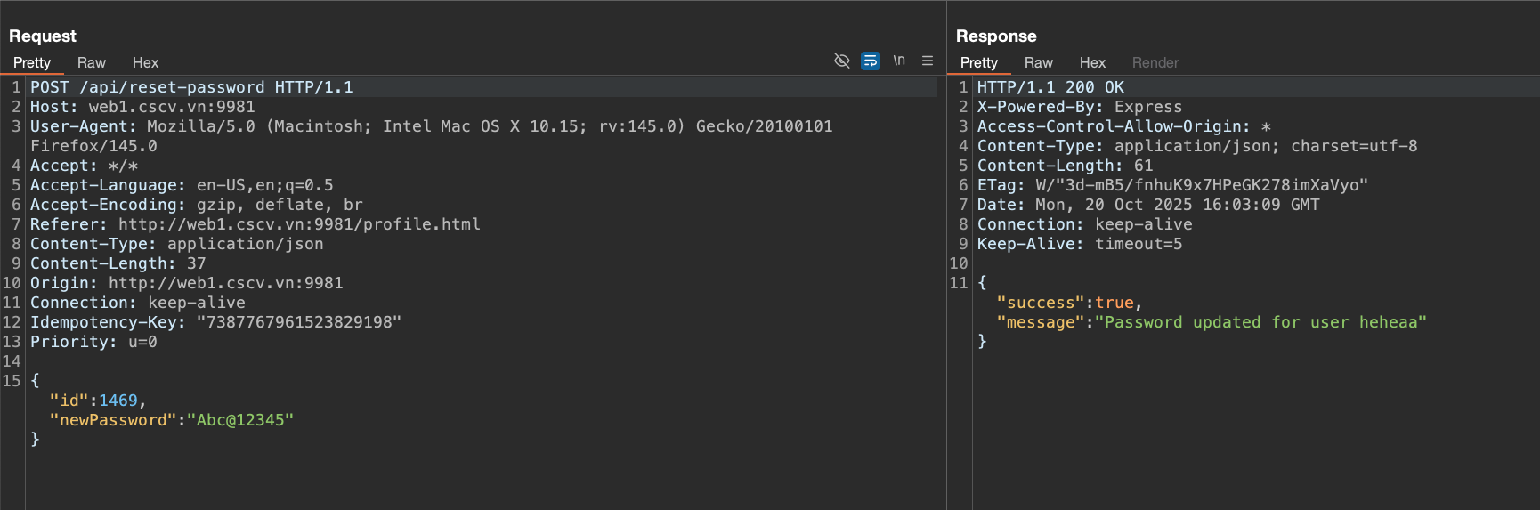Screen dimensions: 1540x510
Task: Click the POST /api/reset-password request line
Action: (x=191, y=87)
